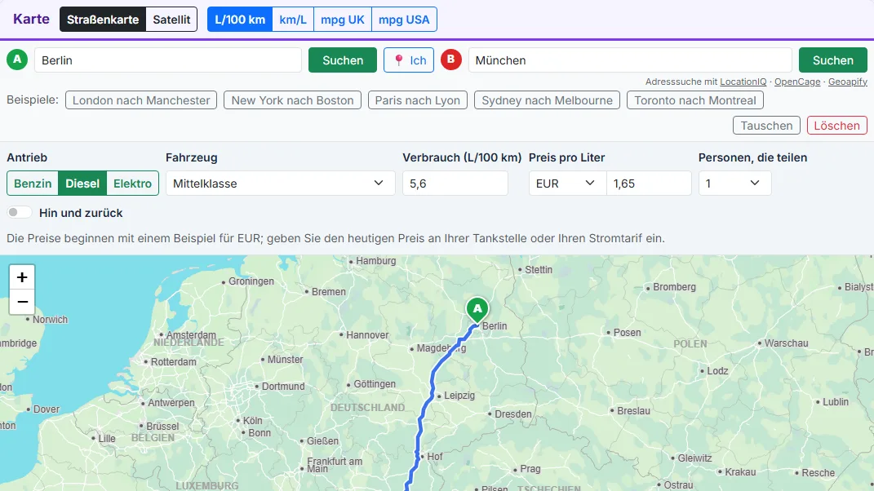Use my location with the Ich button
The image size is (874, 491).
click(x=409, y=60)
